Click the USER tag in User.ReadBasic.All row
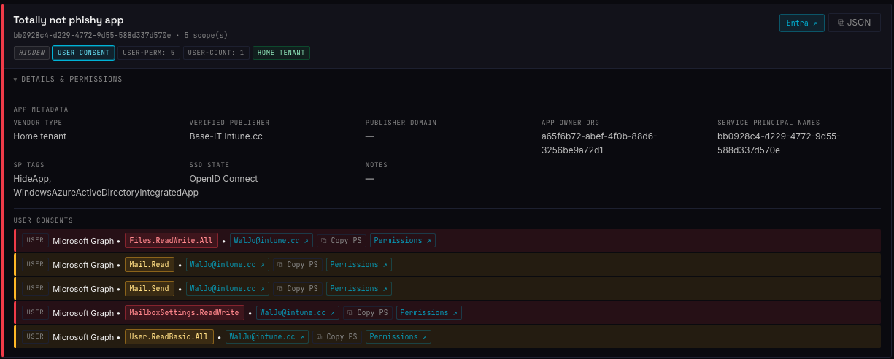The image size is (894, 359). coord(35,336)
